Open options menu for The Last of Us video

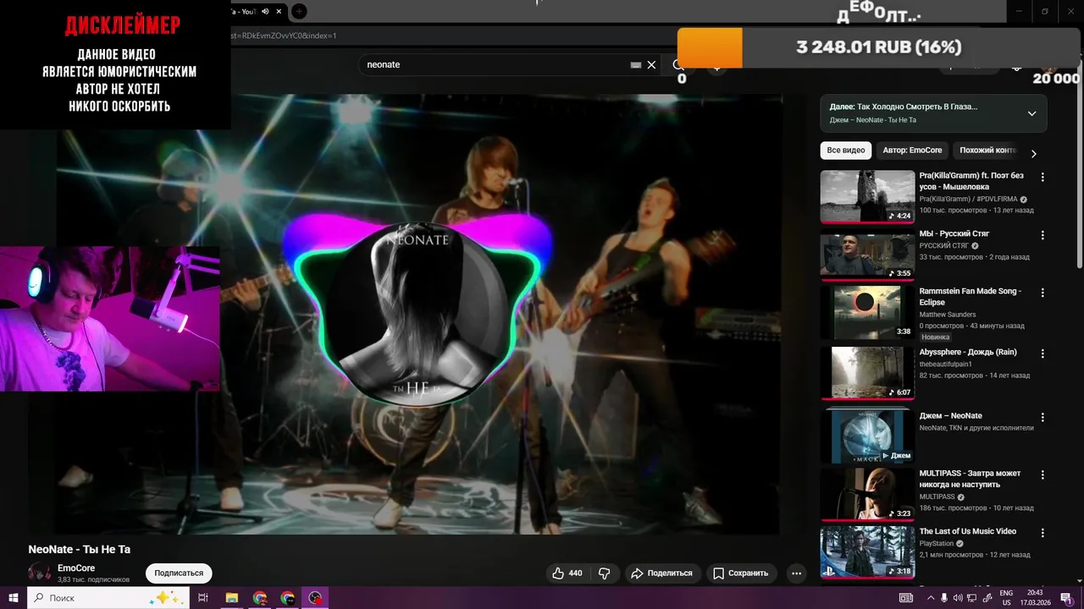[x=1043, y=533]
